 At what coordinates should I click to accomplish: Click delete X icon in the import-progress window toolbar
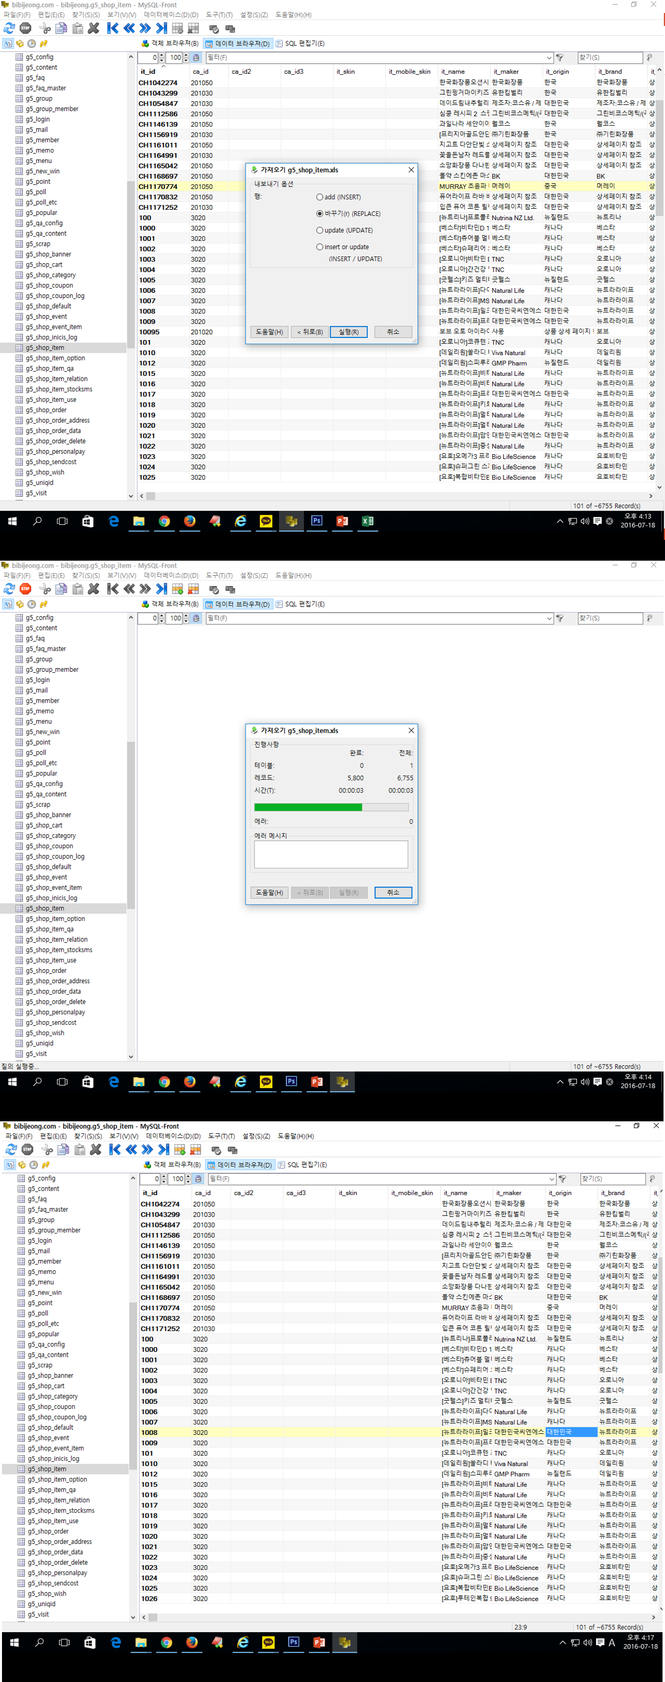(x=93, y=589)
